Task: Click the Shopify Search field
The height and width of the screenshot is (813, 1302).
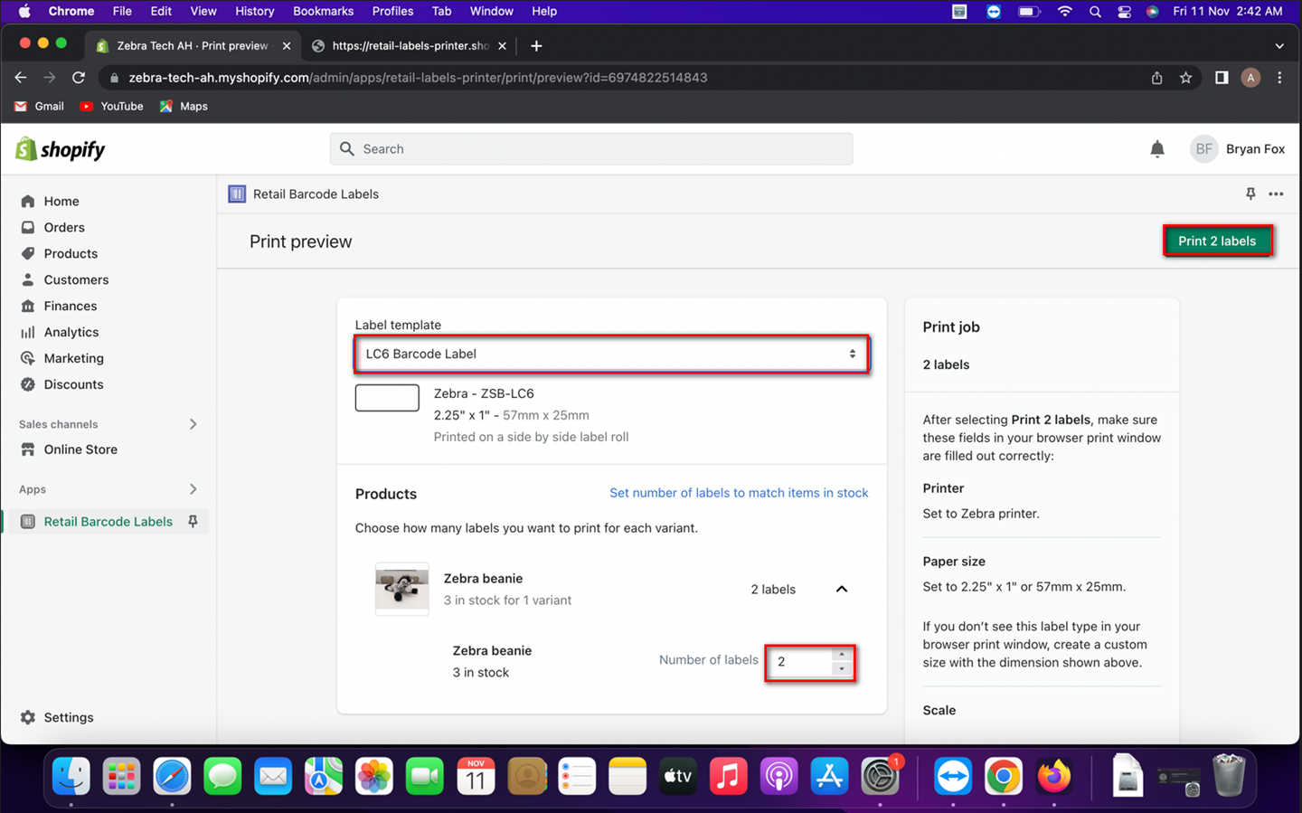Action: click(591, 149)
